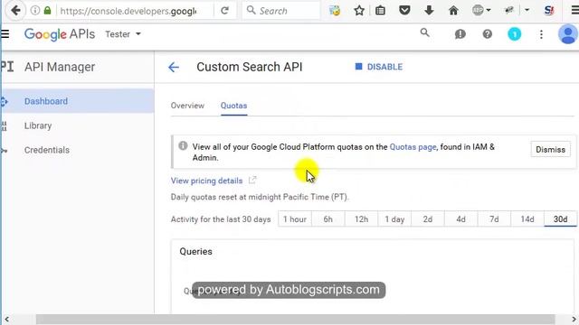Image resolution: width=579 pixels, height=325 pixels.
Task: Click the Queries section heading
Action: tap(195, 252)
